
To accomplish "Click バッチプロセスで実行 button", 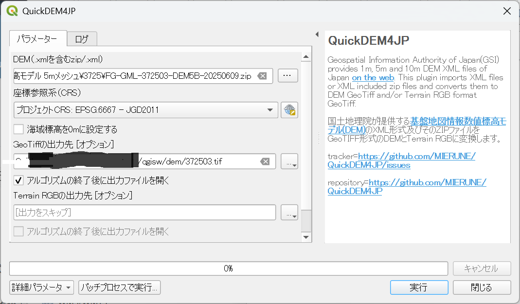I will [x=119, y=287].
